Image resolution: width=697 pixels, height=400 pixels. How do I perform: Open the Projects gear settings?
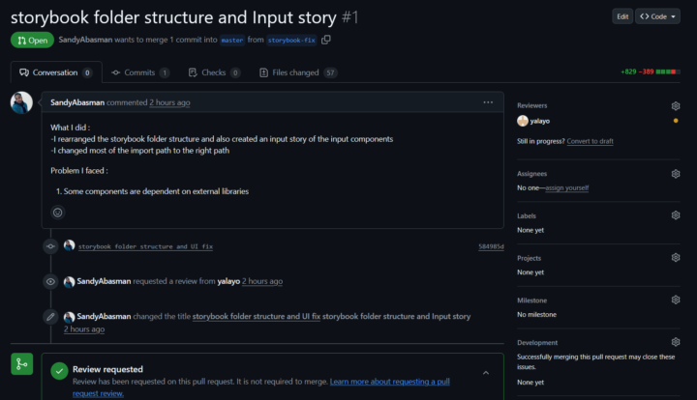tap(676, 258)
